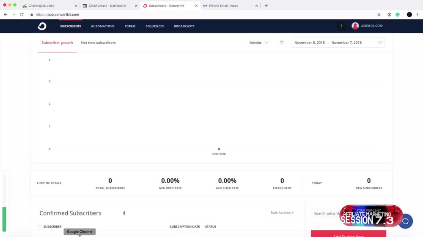
Task: Open the ASKVICK.COM account menu
Action: (x=367, y=26)
